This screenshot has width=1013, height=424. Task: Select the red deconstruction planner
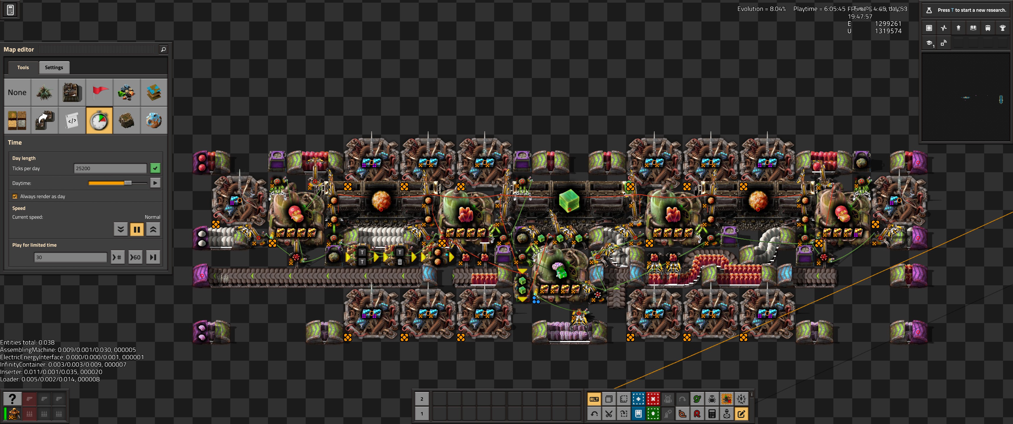tap(653, 399)
